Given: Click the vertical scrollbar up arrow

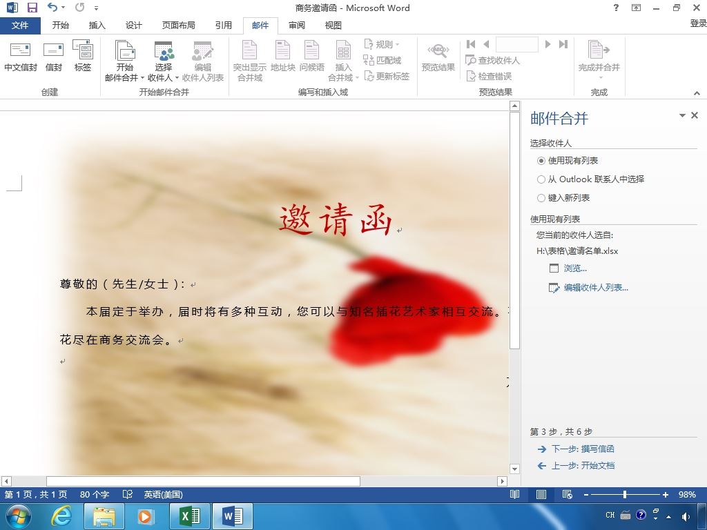Looking at the screenshot, I should tap(514, 106).
